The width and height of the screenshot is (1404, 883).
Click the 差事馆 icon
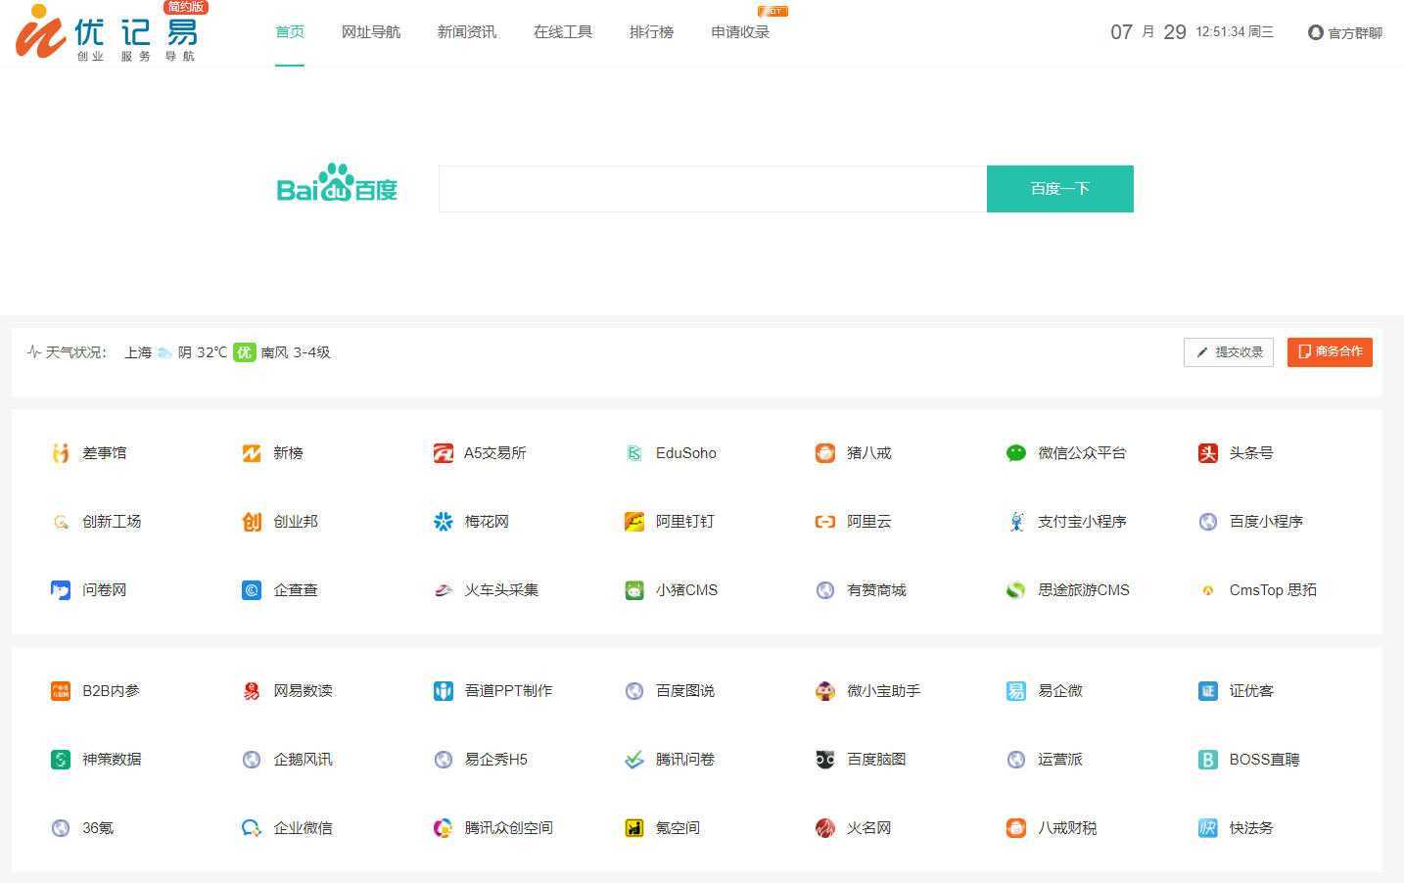[61, 453]
